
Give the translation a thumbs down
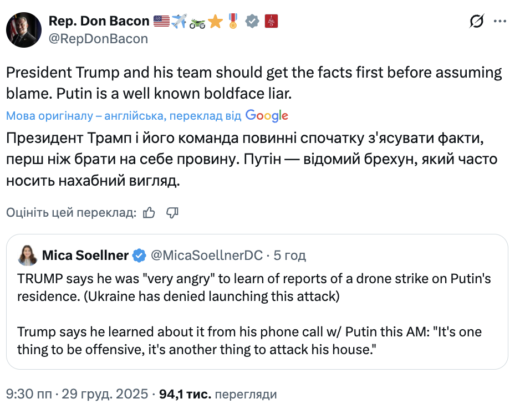(172, 212)
